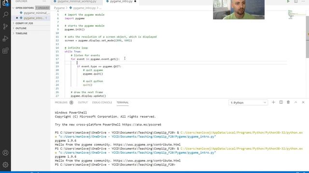Viewport: 309px width, 173px height.
Task: Switch to the DEBUG CONSOLE tab
Action: coord(102,102)
